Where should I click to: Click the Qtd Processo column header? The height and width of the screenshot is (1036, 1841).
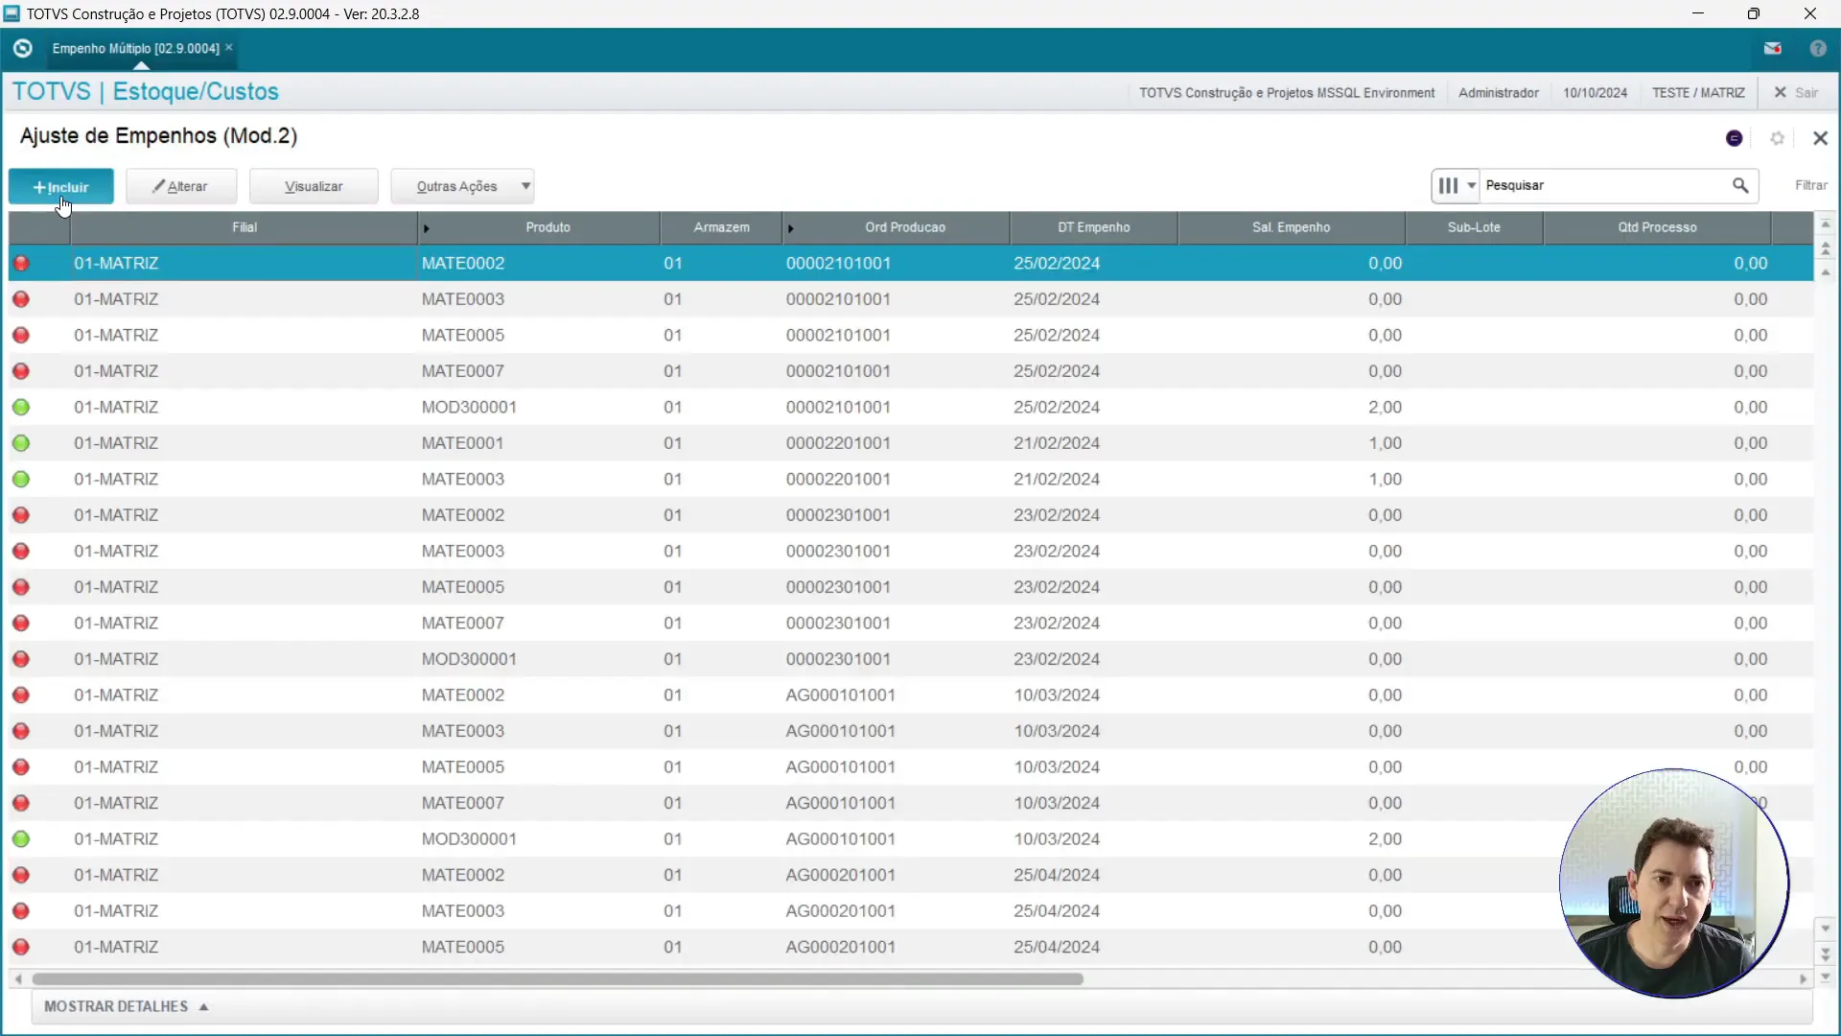(x=1657, y=227)
